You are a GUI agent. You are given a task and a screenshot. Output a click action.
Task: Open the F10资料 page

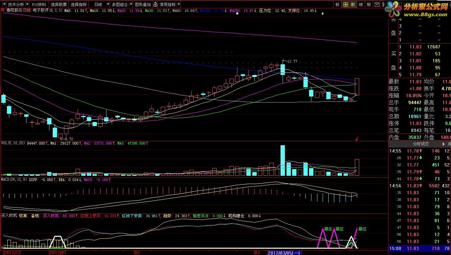39,5
